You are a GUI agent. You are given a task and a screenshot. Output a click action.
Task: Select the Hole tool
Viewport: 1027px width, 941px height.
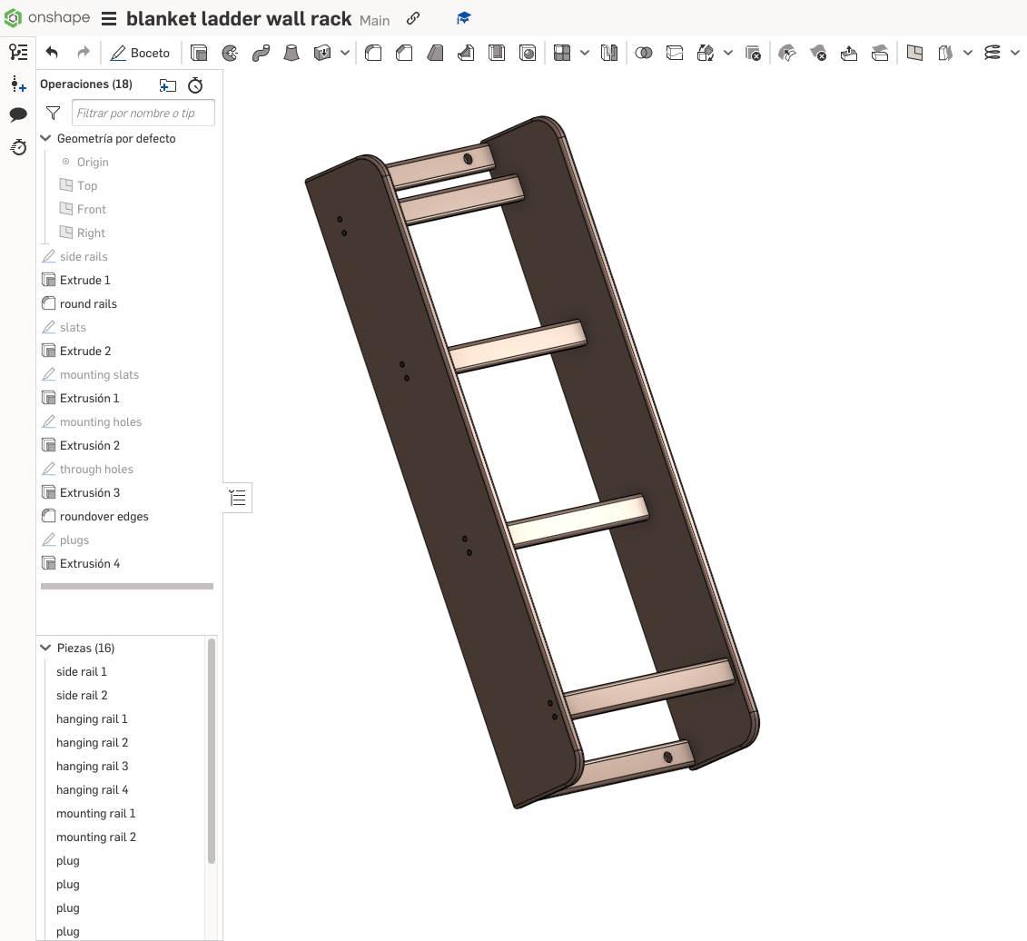(528, 53)
